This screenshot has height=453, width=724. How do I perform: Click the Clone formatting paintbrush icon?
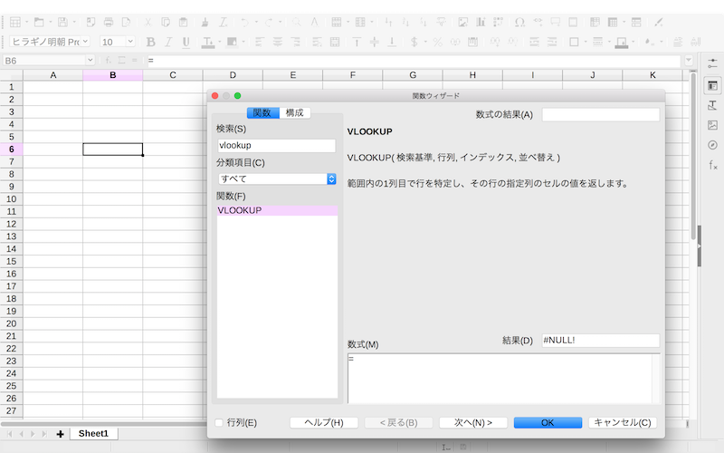[205, 22]
